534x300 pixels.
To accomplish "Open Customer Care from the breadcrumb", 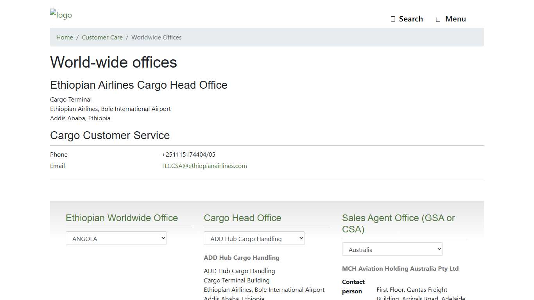I will pos(102,37).
